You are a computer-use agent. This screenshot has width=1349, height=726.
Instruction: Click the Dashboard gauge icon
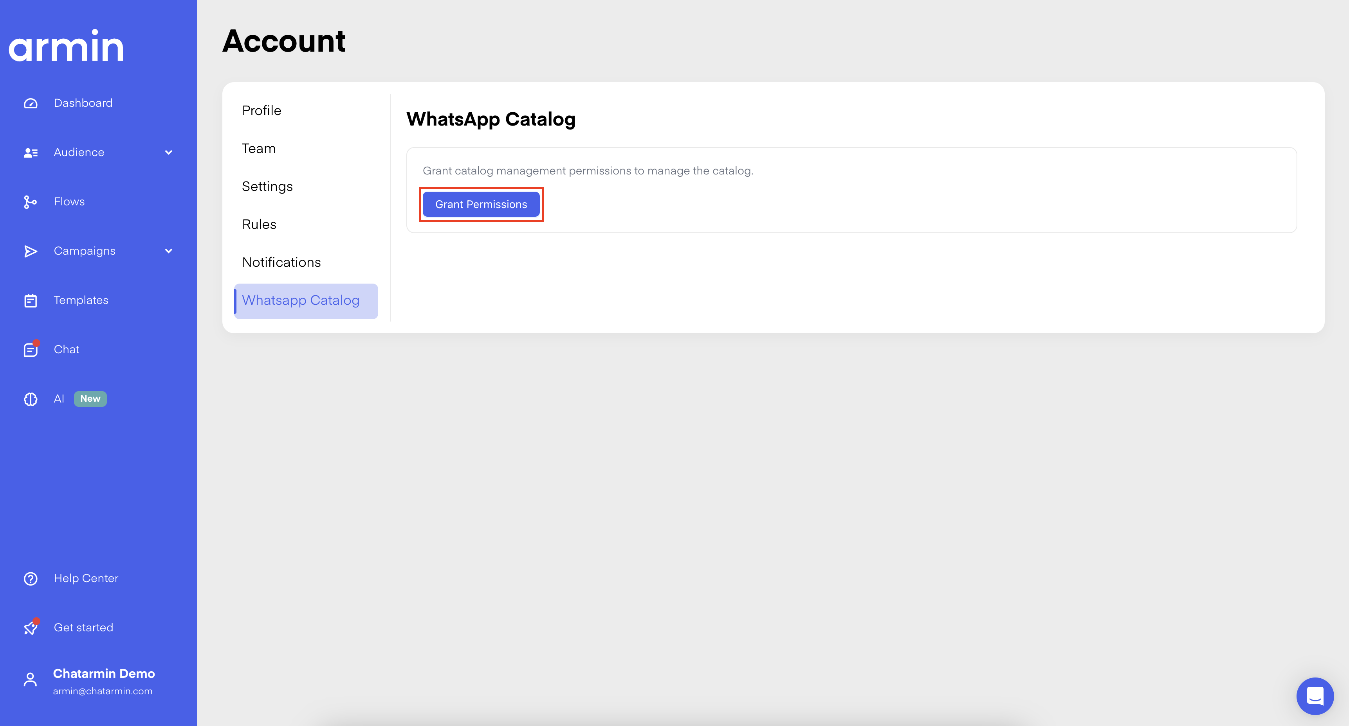click(x=31, y=103)
